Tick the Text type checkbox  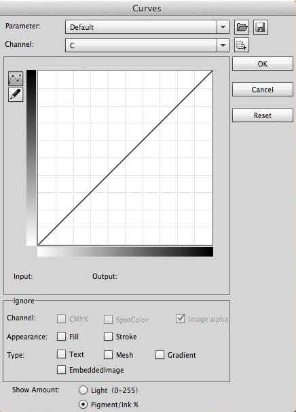(61, 354)
